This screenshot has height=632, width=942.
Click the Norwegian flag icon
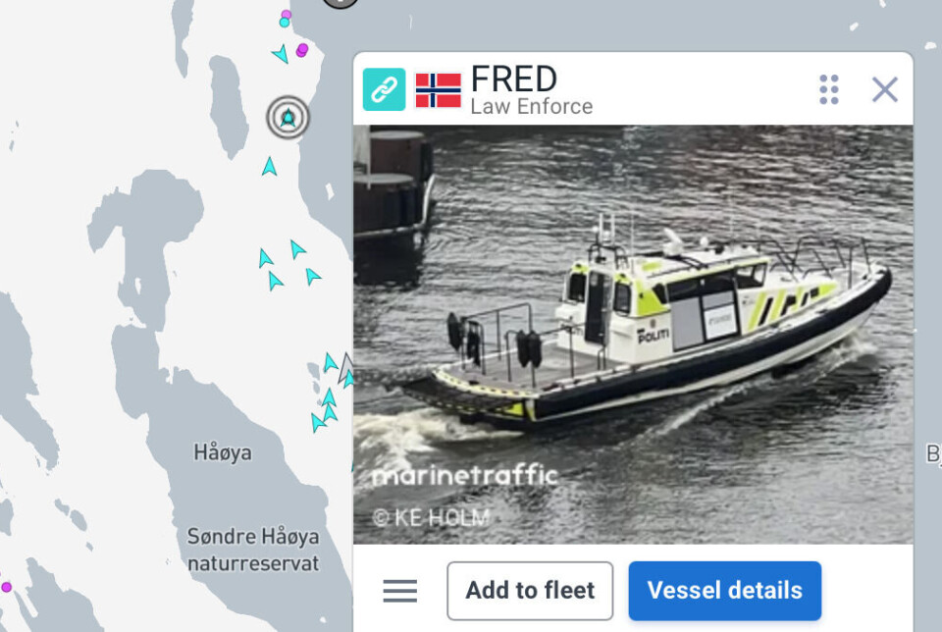click(x=439, y=90)
